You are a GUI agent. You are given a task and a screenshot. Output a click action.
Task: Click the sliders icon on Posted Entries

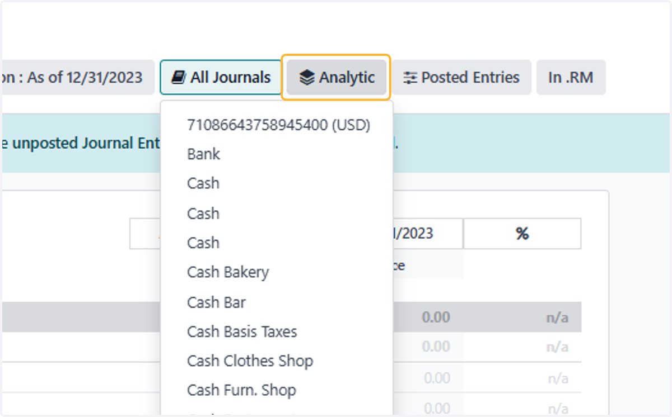410,78
